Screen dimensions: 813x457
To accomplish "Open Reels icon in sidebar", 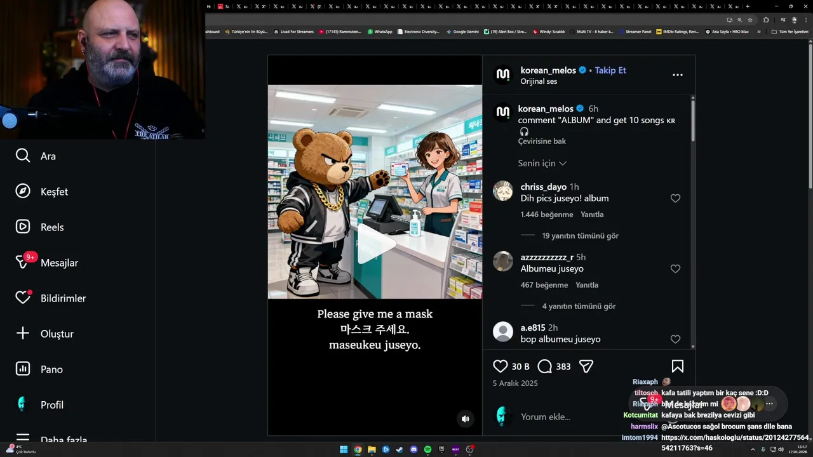I will pos(23,227).
